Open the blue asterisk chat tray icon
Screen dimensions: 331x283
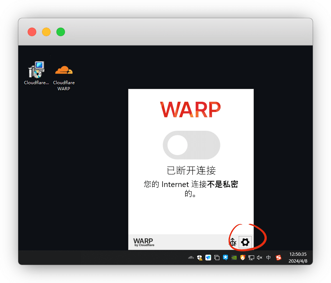225,258
